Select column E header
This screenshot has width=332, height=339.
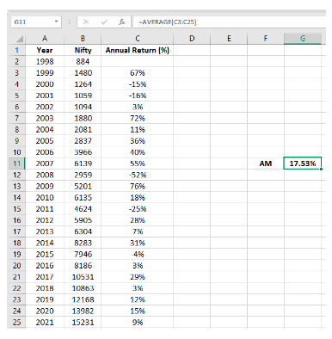point(229,39)
